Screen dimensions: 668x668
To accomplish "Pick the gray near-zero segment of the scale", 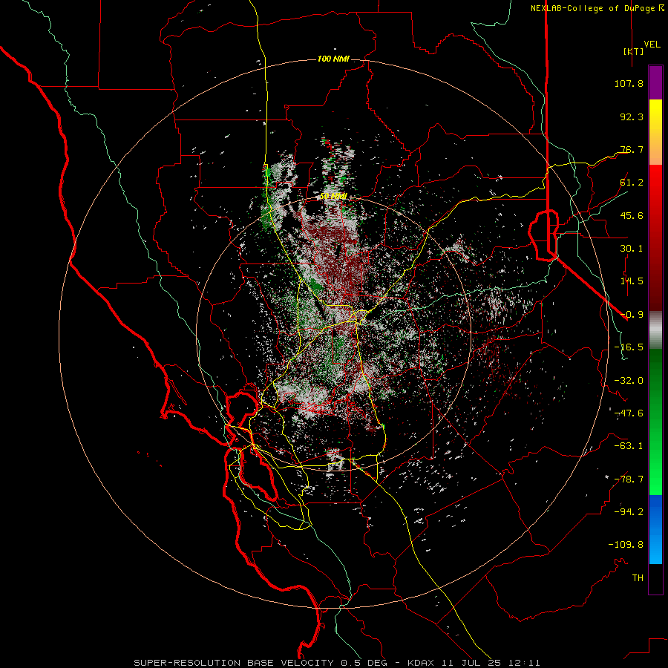I will tap(655, 330).
